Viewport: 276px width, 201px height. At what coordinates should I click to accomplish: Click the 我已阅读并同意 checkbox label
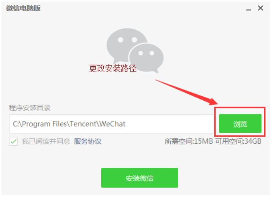click(x=46, y=141)
